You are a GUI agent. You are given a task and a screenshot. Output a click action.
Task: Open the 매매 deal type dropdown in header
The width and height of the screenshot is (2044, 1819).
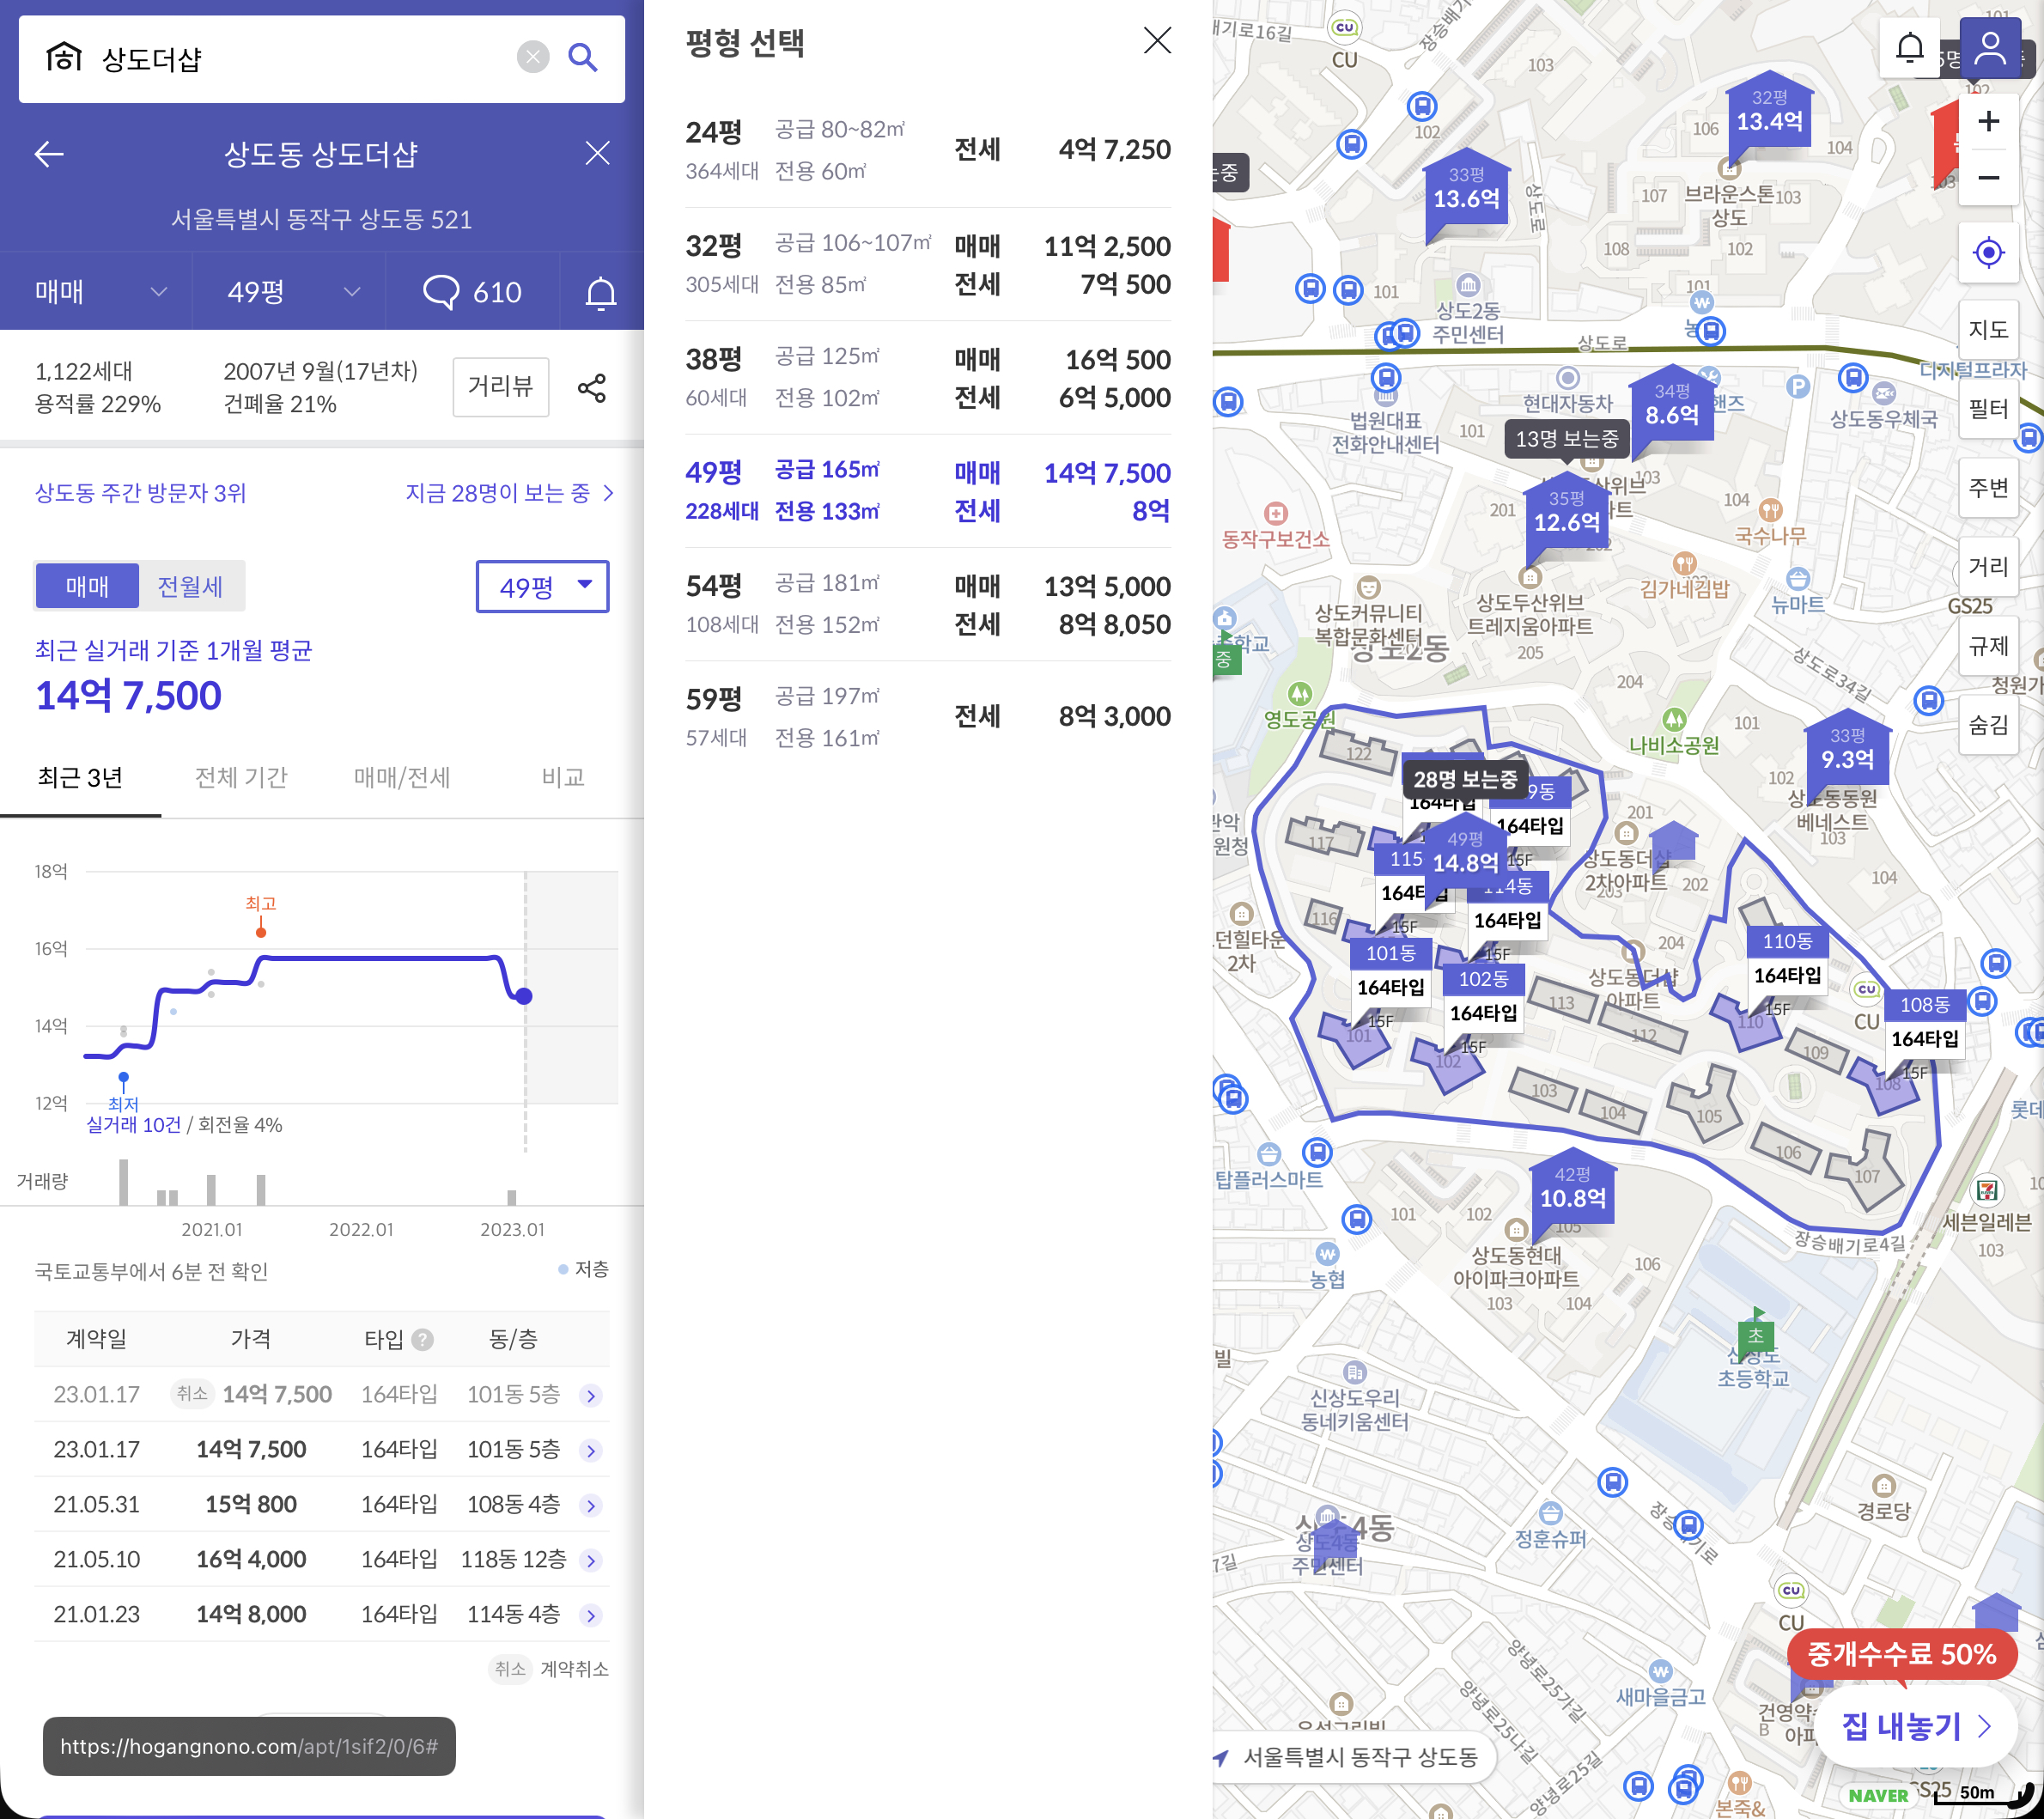[x=97, y=292]
